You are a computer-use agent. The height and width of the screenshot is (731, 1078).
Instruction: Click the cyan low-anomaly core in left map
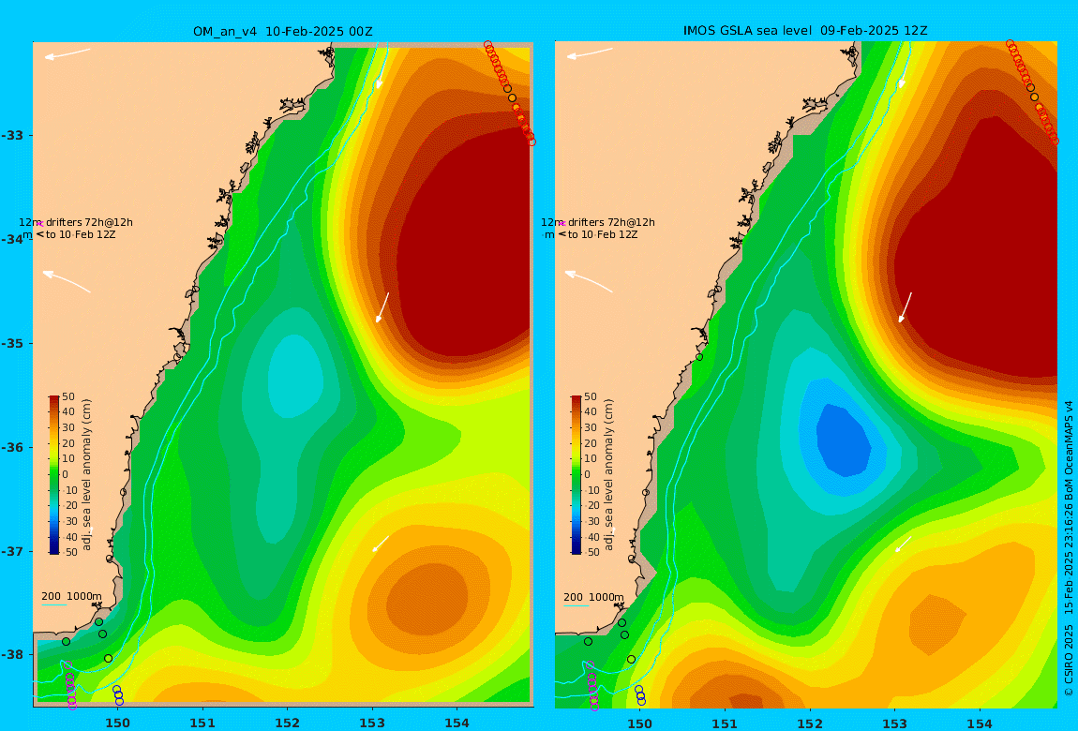pos(295,376)
